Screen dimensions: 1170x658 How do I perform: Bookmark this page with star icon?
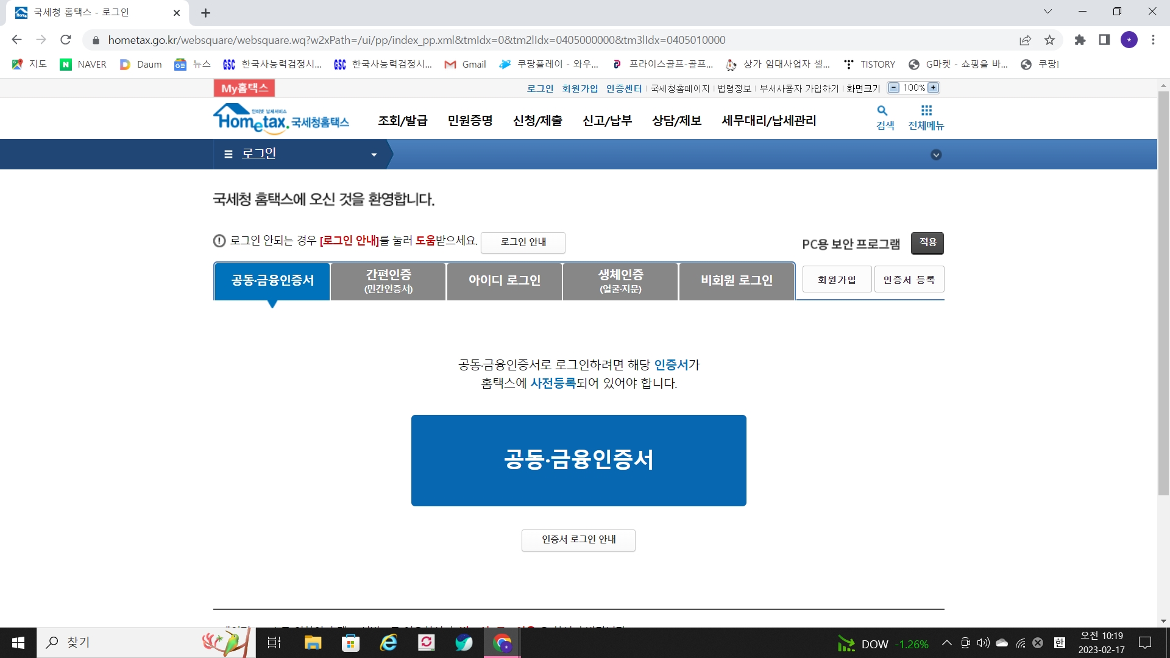(1049, 40)
